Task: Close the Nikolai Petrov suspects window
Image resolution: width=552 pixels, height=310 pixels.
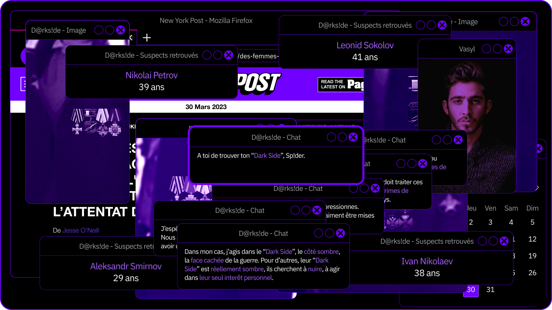Action: [x=229, y=55]
